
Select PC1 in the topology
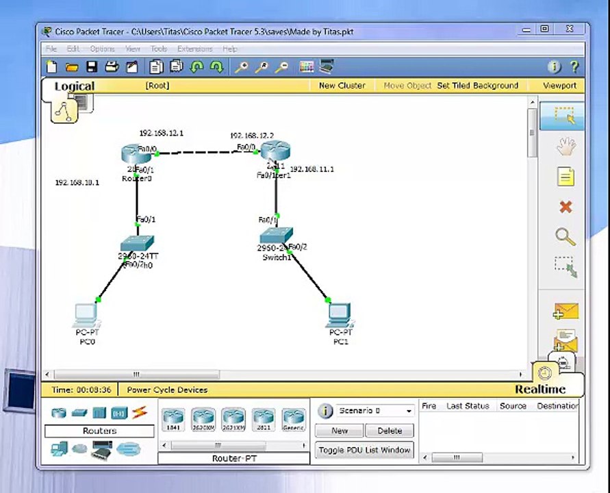click(340, 316)
